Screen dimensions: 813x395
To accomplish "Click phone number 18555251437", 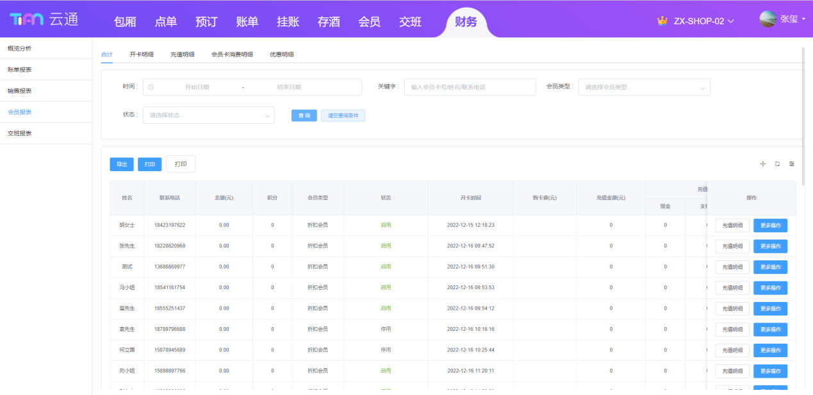I will [x=170, y=308].
